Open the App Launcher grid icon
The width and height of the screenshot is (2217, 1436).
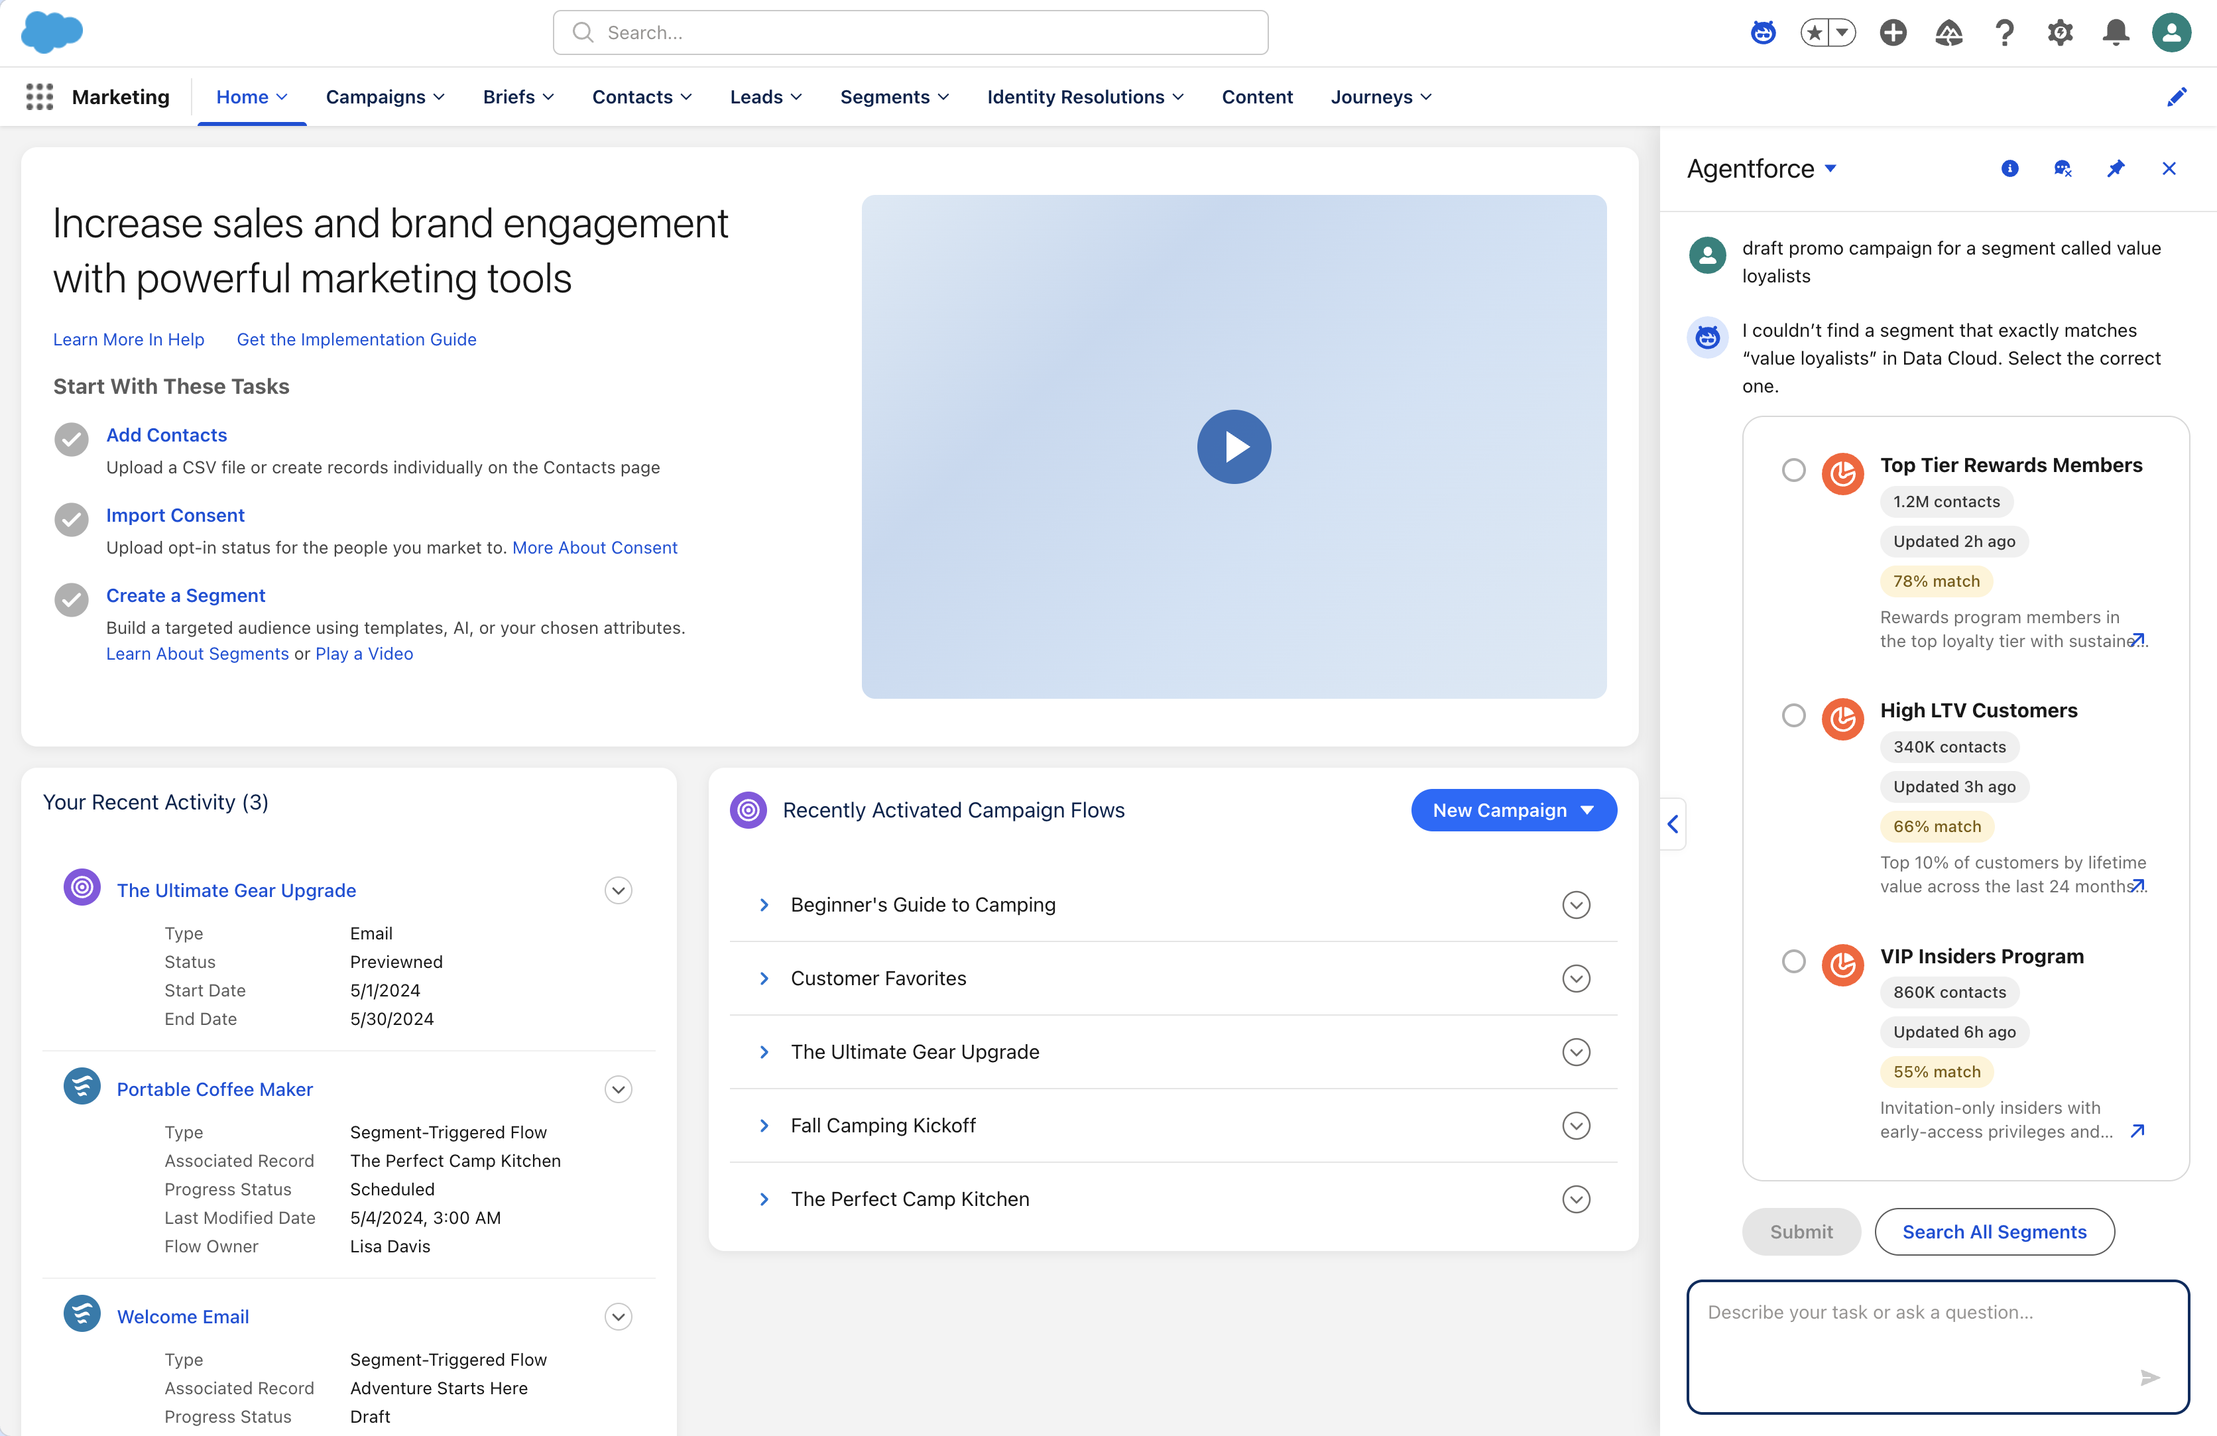(x=39, y=97)
